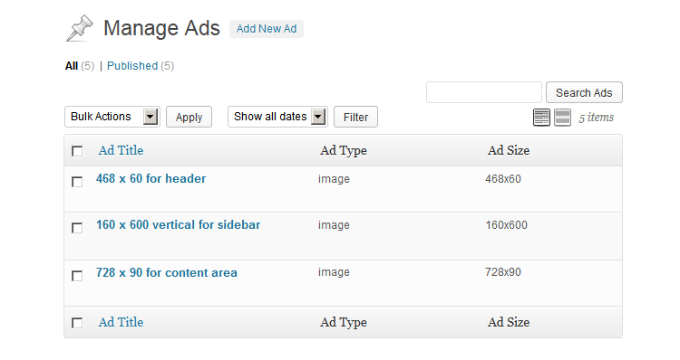The width and height of the screenshot is (680, 360).
Task: Click the 160x600 size cell
Action: click(506, 225)
